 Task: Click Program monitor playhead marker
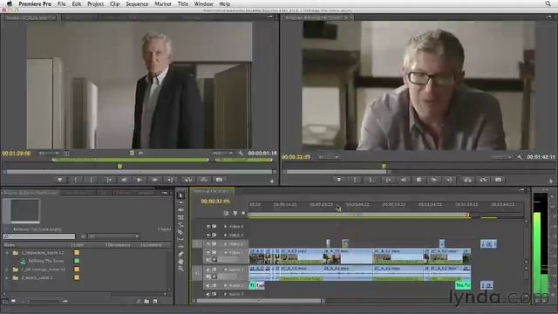click(384, 167)
